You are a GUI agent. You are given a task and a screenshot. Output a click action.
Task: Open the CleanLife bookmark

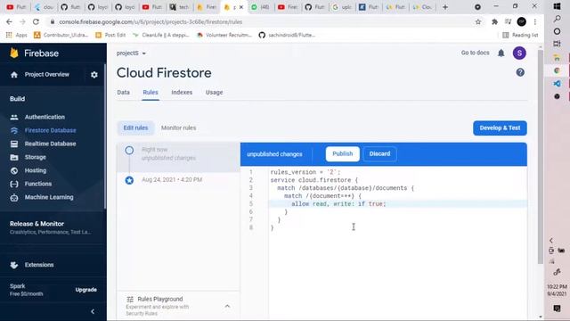tap(161, 35)
